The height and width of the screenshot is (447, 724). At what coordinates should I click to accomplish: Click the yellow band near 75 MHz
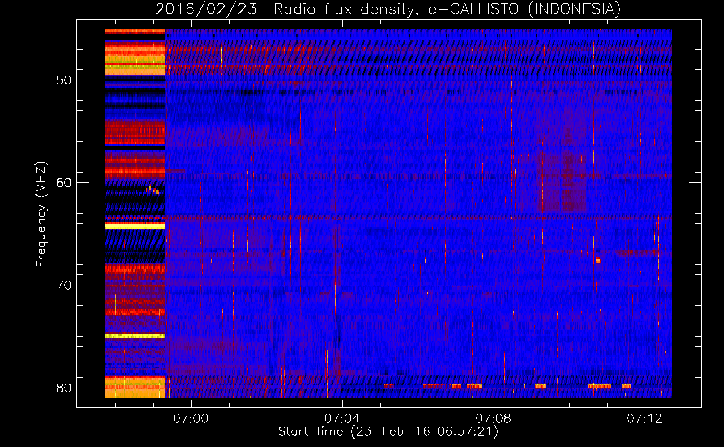135,336
